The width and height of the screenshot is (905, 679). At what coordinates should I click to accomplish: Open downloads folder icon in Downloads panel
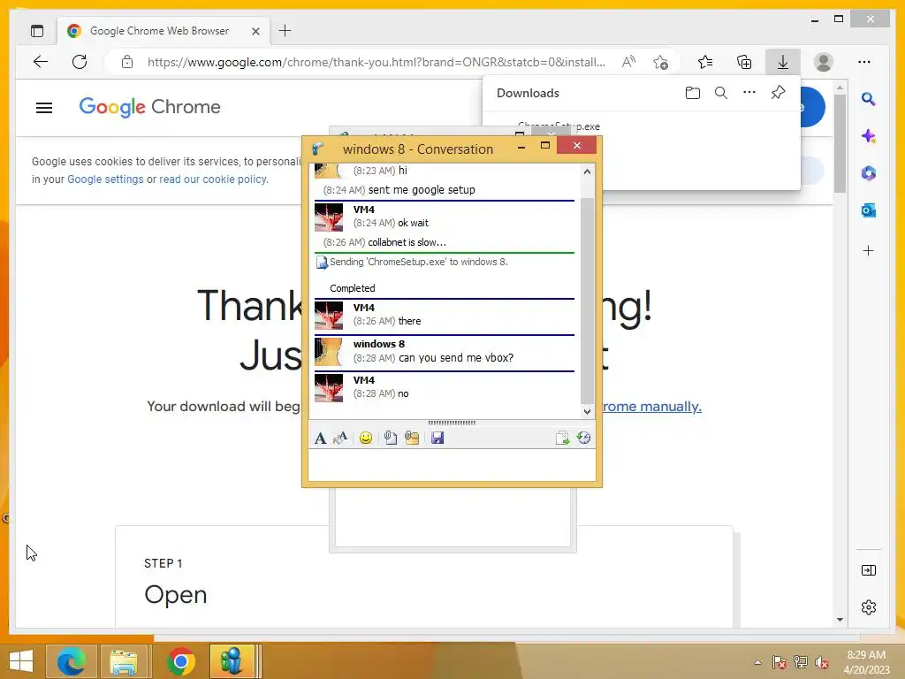(693, 93)
